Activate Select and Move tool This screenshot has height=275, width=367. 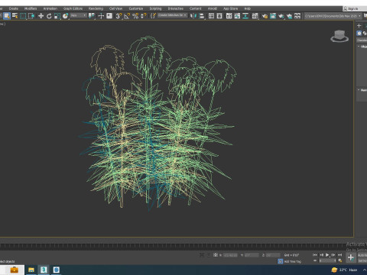click(x=41, y=16)
